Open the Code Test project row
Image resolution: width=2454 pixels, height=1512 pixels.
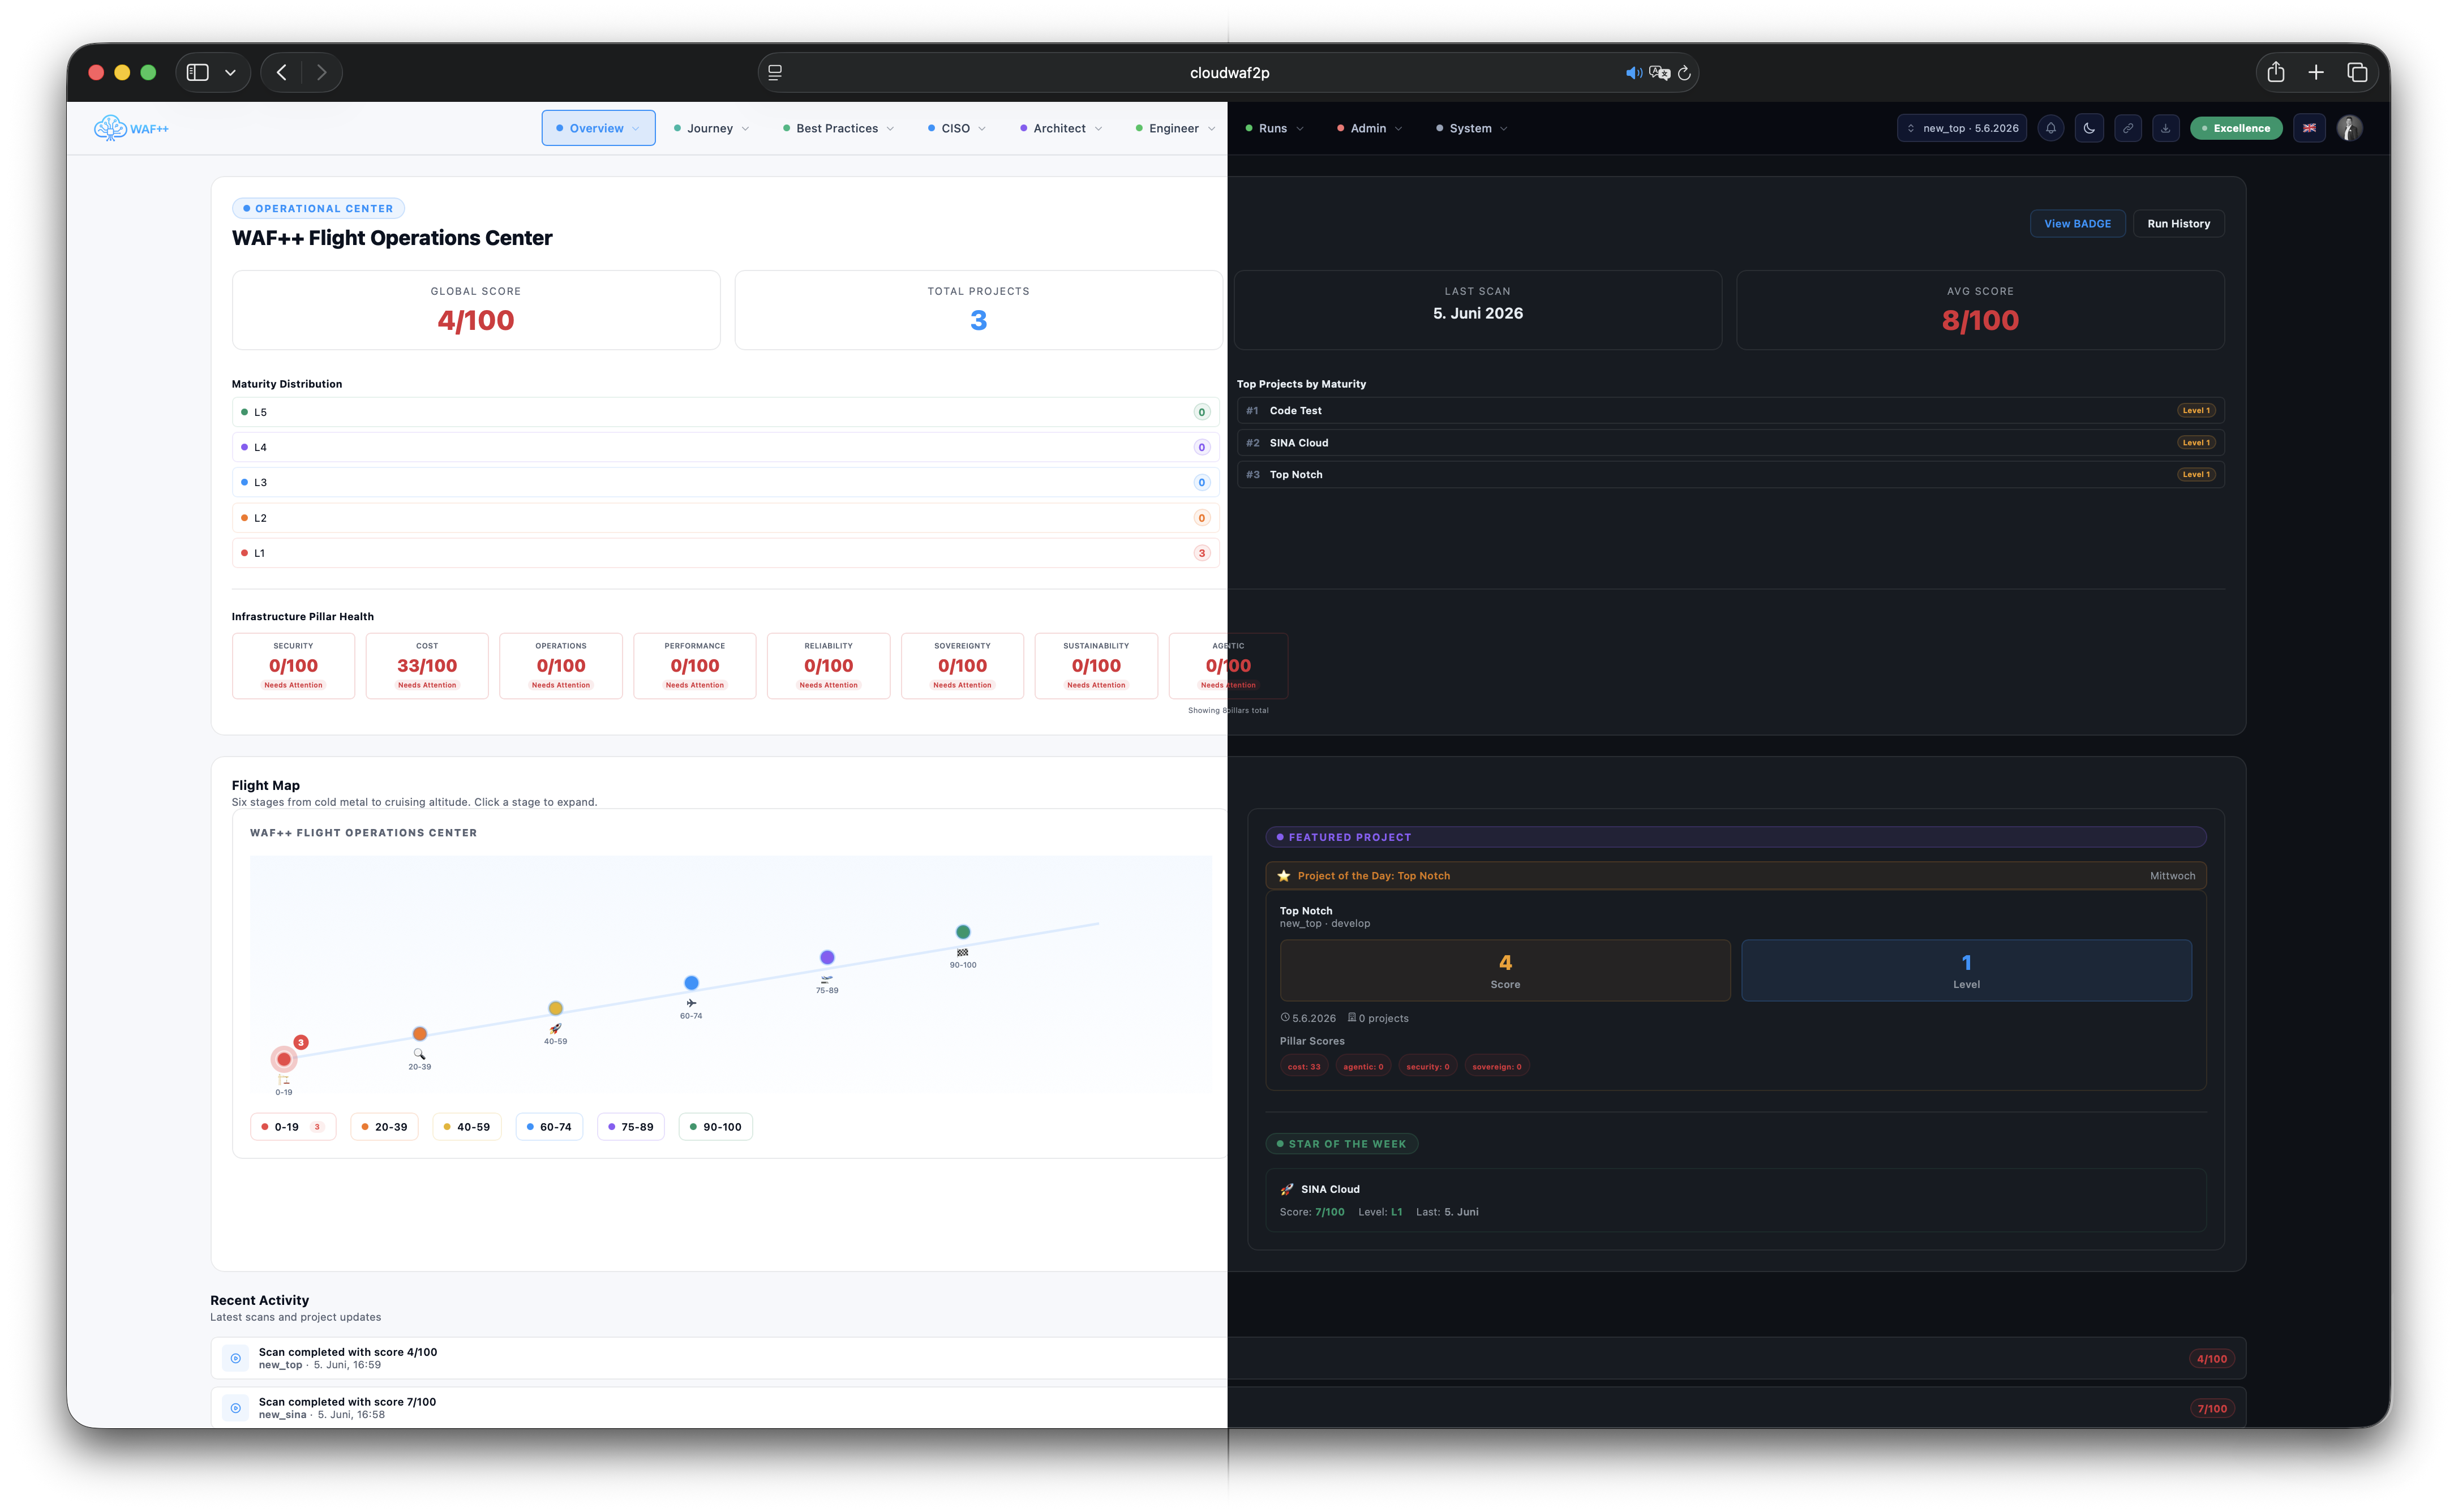point(1730,411)
